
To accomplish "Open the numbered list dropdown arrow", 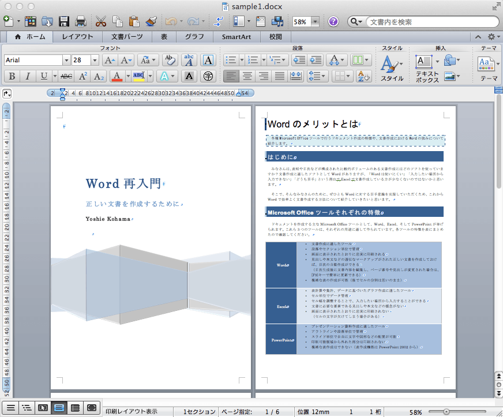I will click(264, 60).
